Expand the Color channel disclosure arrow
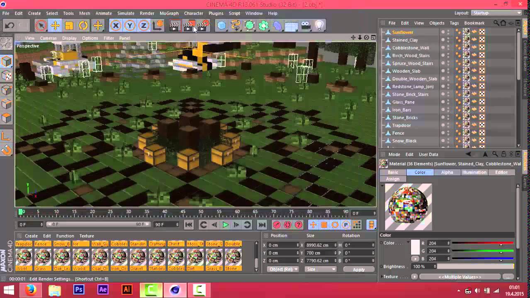530x298 pixels. 408,243
